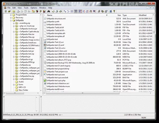
Task: Click the file list scroll-down arrow
Action: pyautogui.click(x=153, y=90)
